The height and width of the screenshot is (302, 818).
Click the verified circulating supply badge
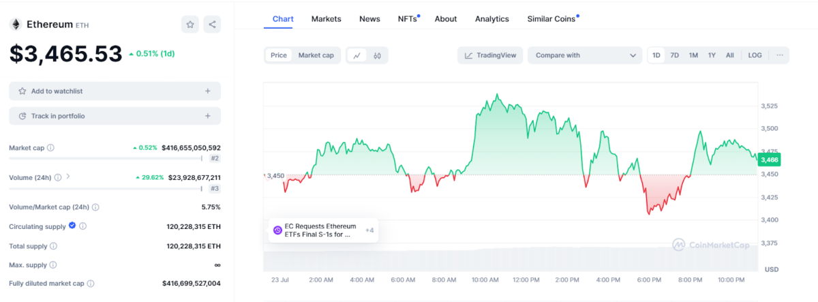pyautogui.click(x=72, y=226)
